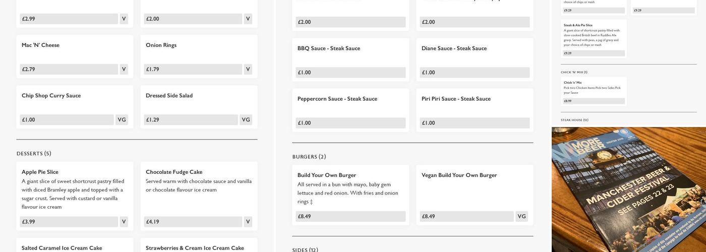Screen dimensions: 706x252
Task: Select the Desserts (5) section heading
Action: pos(34,154)
